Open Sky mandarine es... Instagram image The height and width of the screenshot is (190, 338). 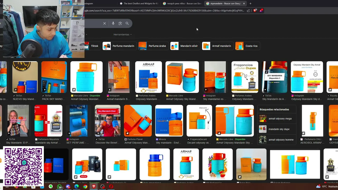click(x=215, y=77)
